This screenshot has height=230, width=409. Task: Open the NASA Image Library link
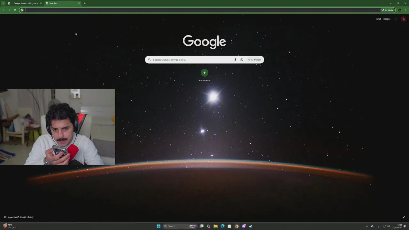point(20,217)
